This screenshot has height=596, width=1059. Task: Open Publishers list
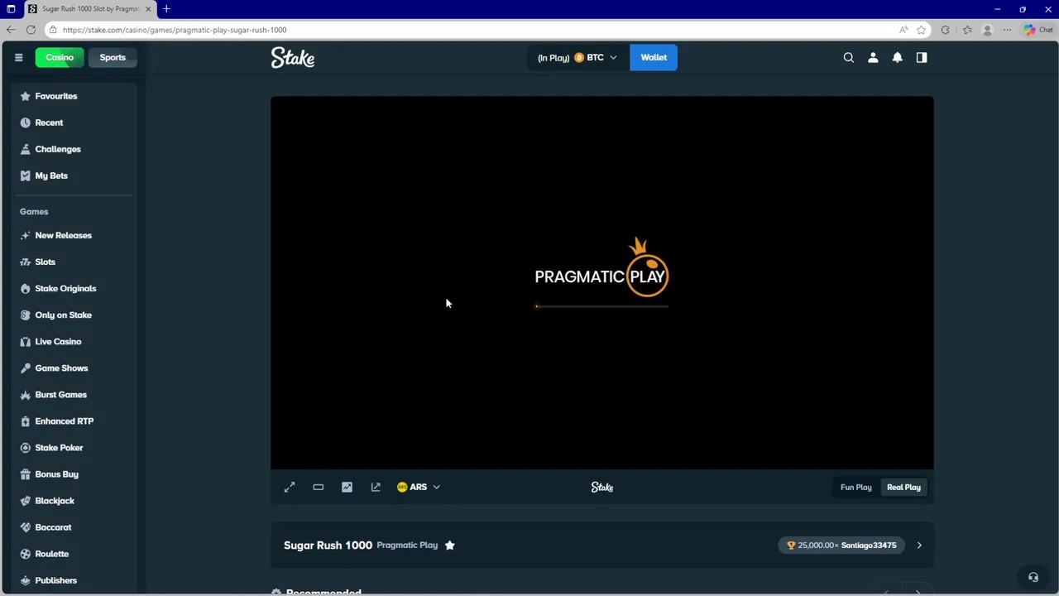(55, 579)
